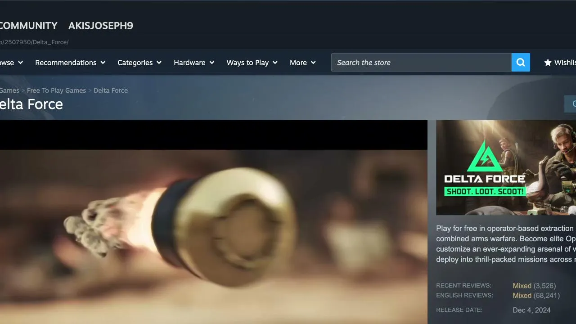The image size is (576, 324).
Task: Click the RELEASE DATE label
Action: [x=459, y=310]
